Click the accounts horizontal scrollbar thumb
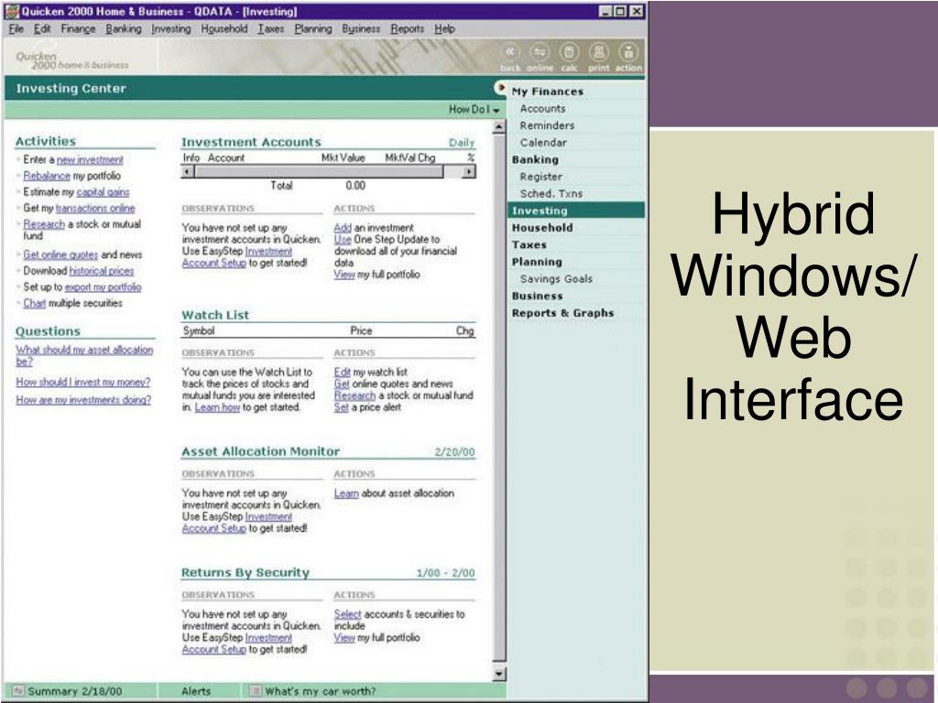 [x=319, y=171]
